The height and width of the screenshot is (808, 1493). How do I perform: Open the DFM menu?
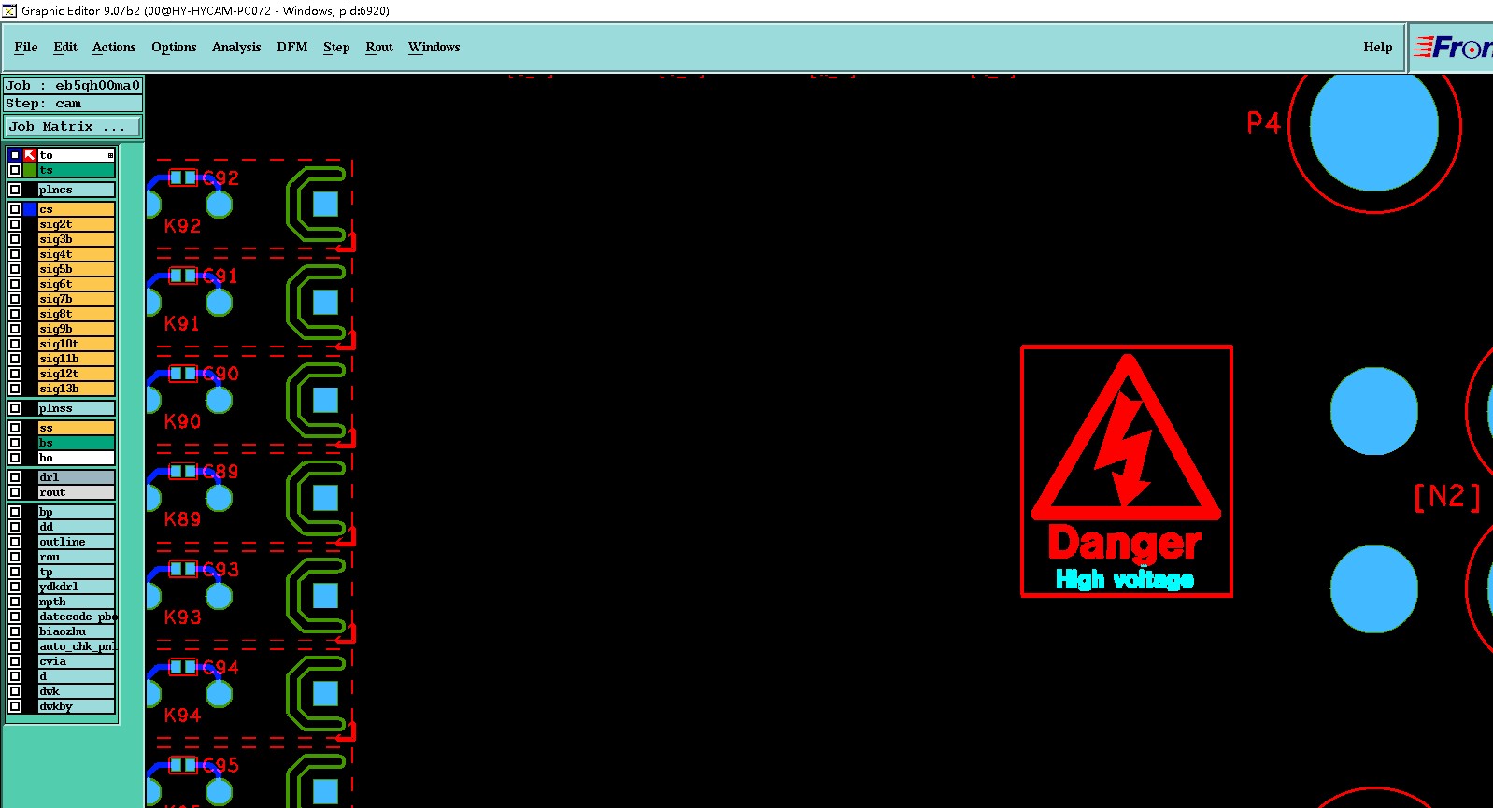pyautogui.click(x=292, y=47)
